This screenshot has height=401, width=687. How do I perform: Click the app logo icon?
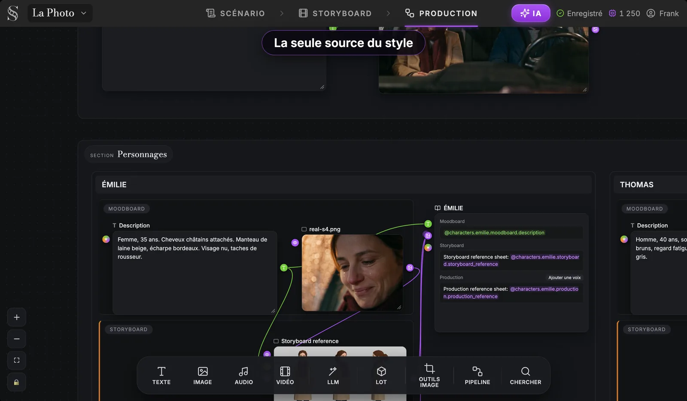[x=13, y=13]
